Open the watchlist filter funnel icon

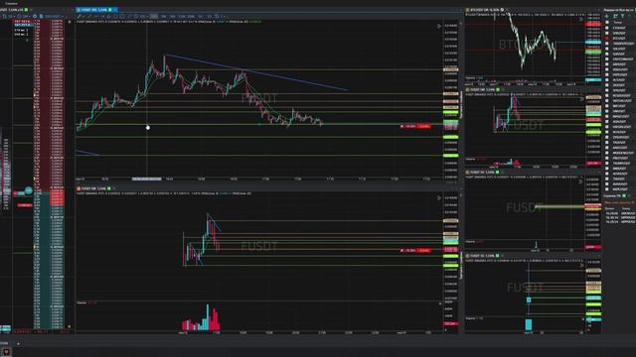point(623,16)
